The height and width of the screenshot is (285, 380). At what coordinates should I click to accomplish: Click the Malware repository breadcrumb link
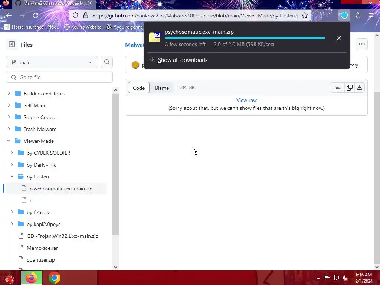[134, 45]
